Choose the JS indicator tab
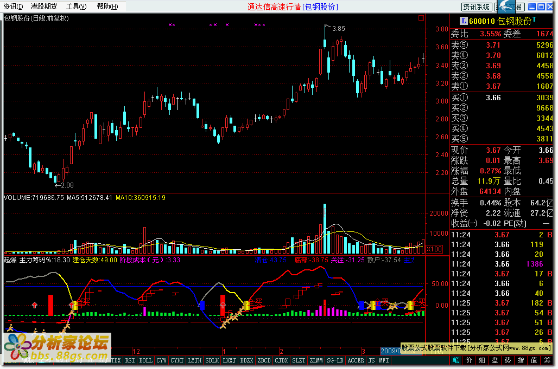The height and width of the screenshot is (369, 558). 371,360
